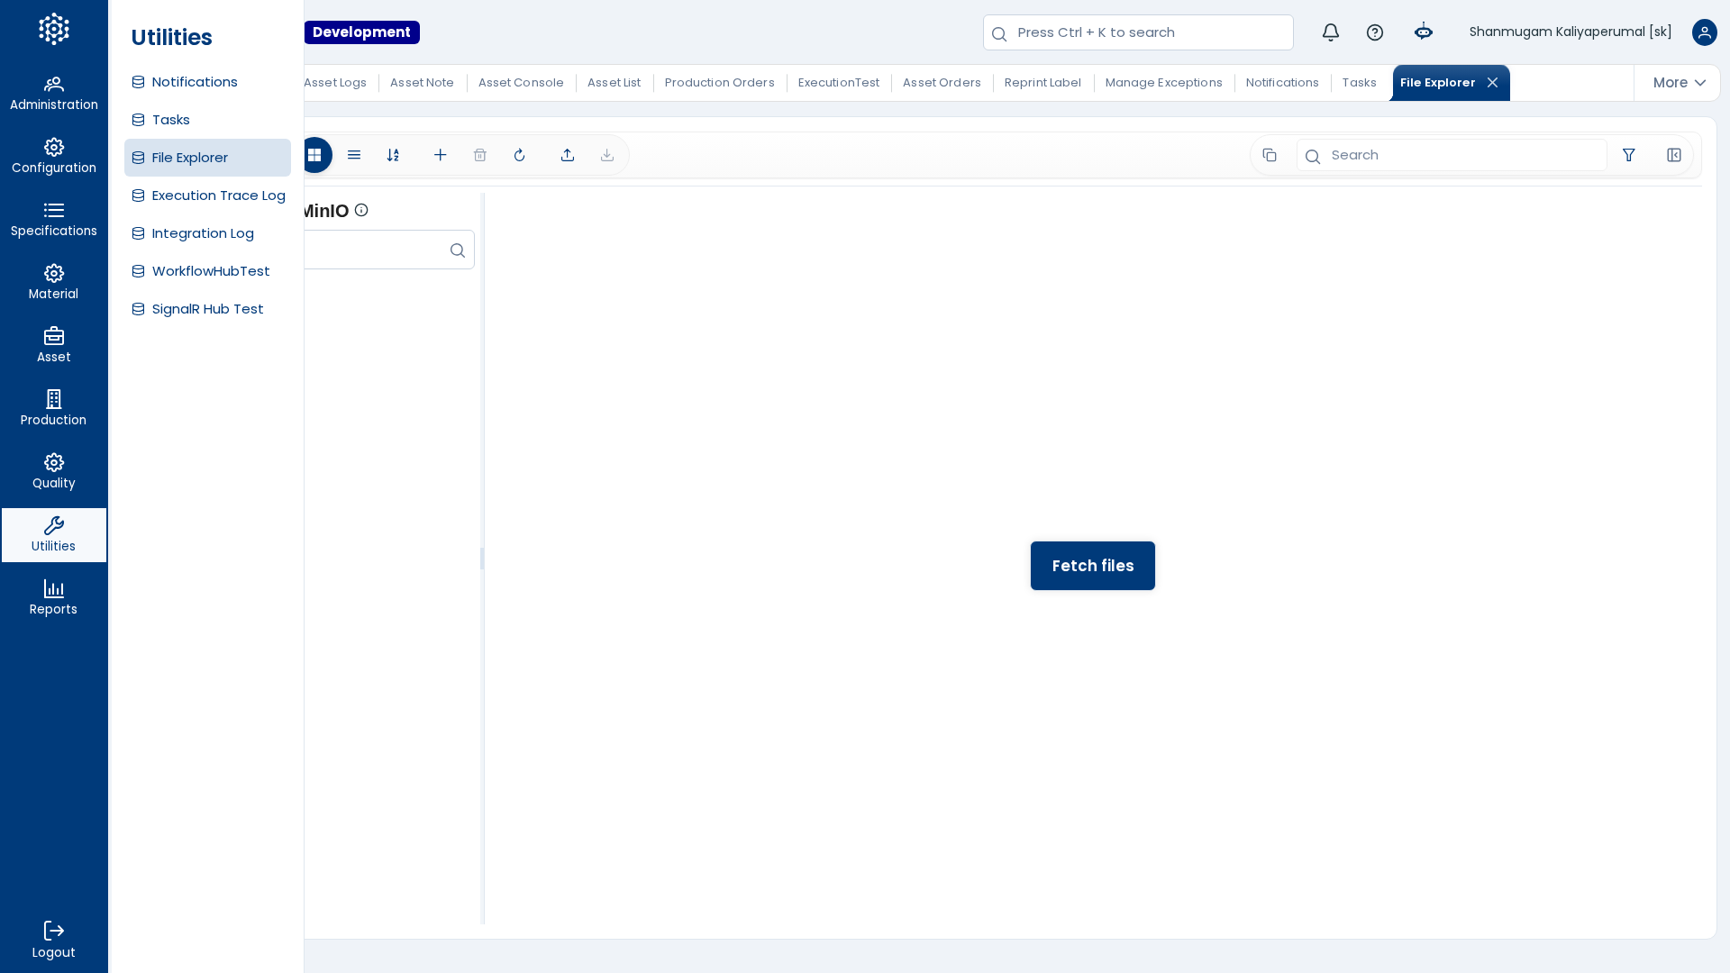
Task: Select the File Explorer tab
Action: [x=1438, y=83]
